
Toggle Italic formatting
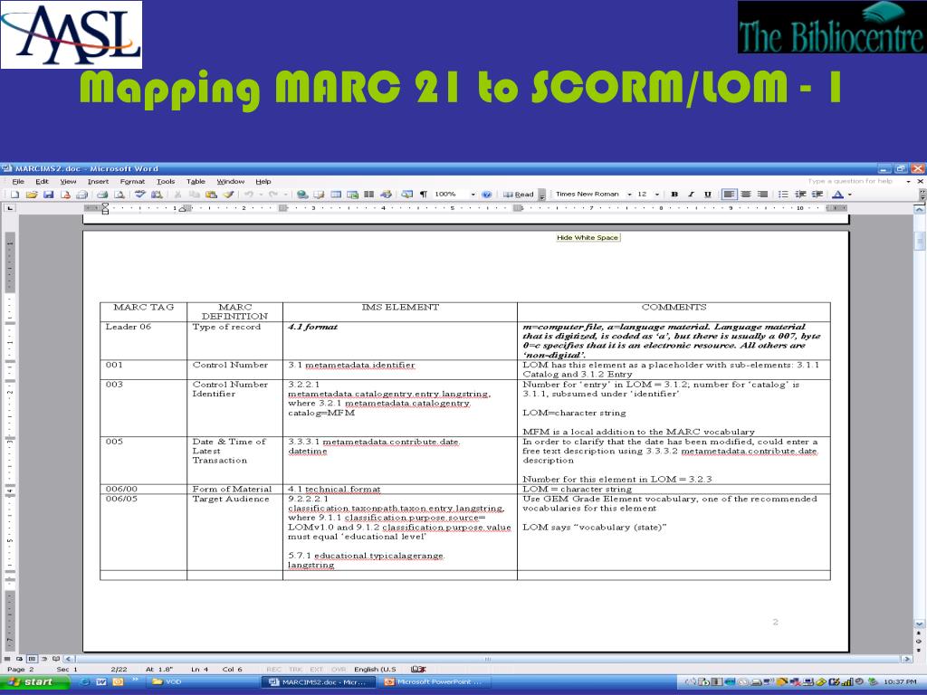691,195
